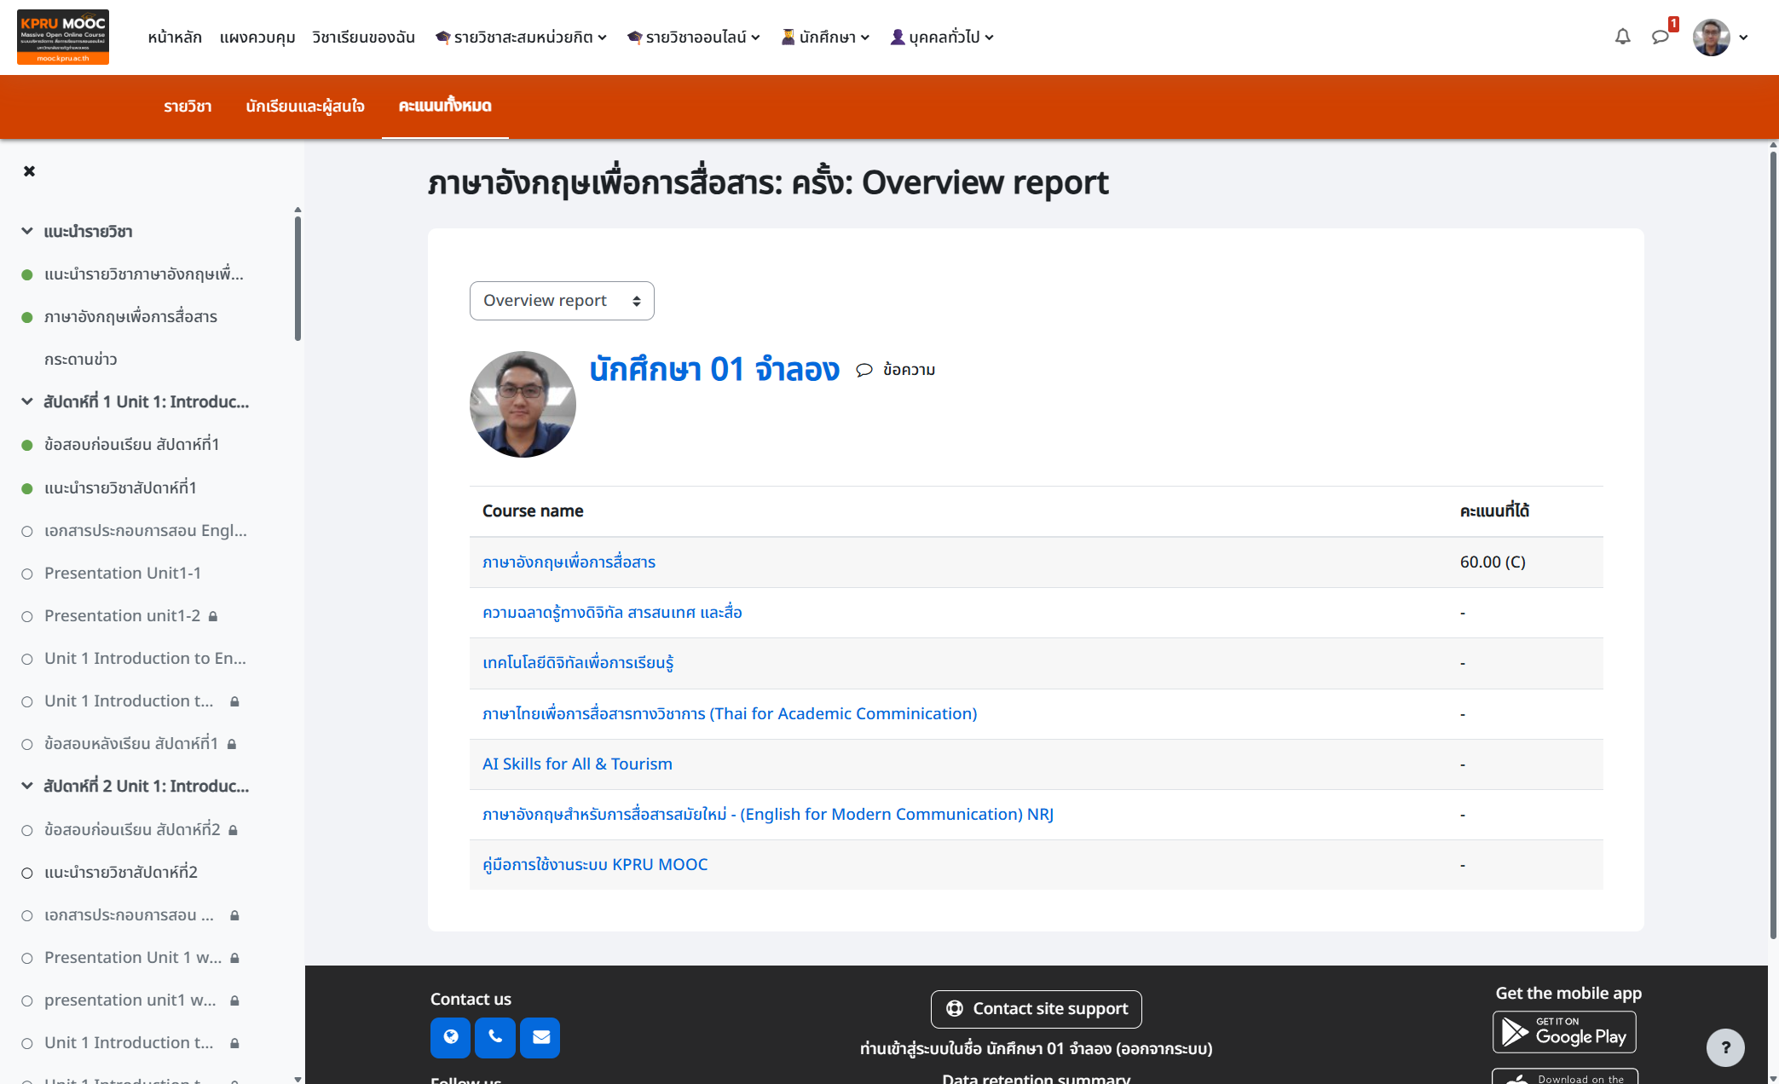Open the notifications bell icon

pyautogui.click(x=1622, y=37)
